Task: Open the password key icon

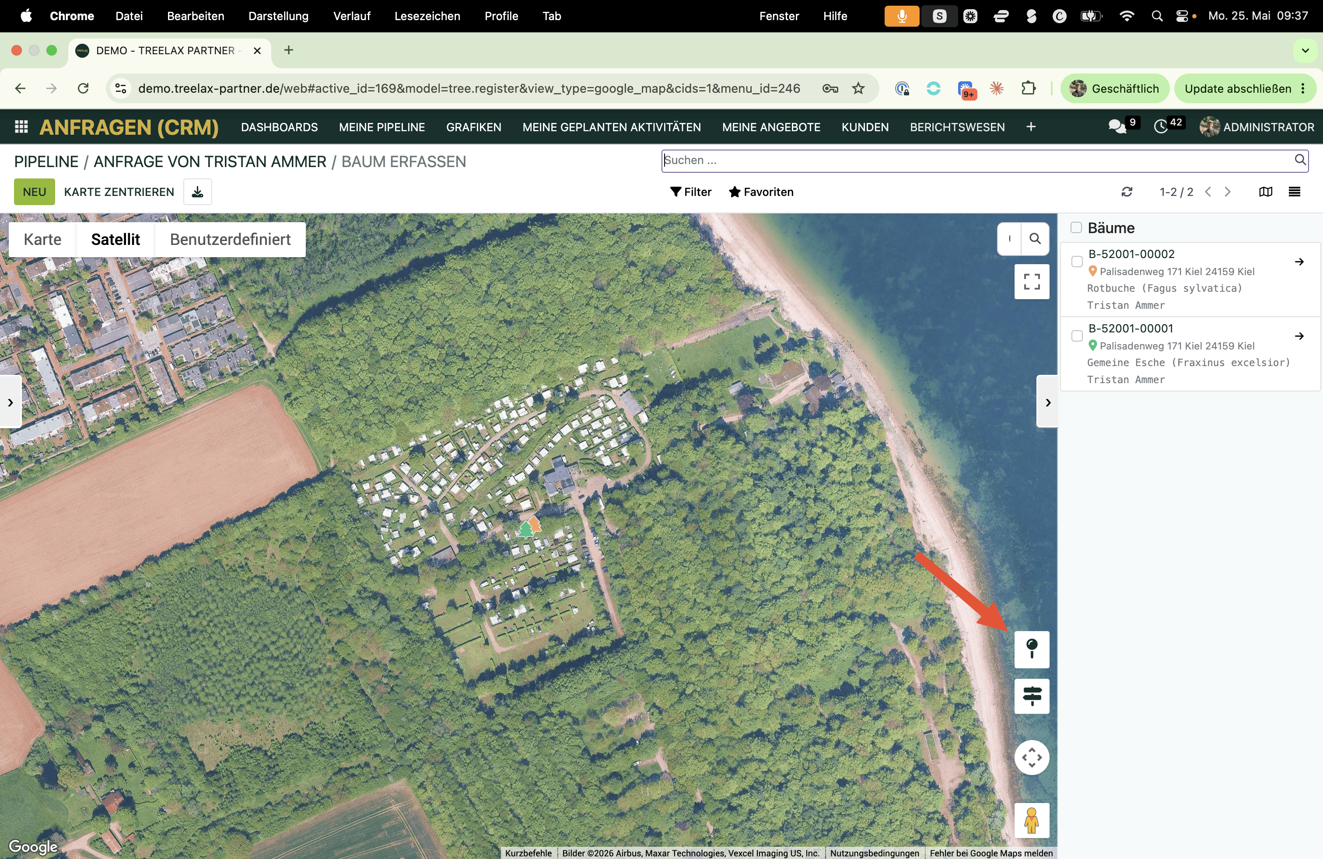Action: click(830, 88)
